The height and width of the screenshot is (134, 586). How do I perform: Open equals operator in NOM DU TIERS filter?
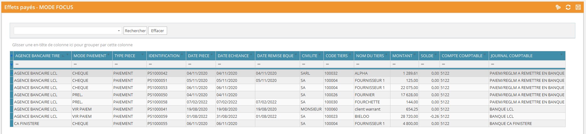tap(358, 64)
